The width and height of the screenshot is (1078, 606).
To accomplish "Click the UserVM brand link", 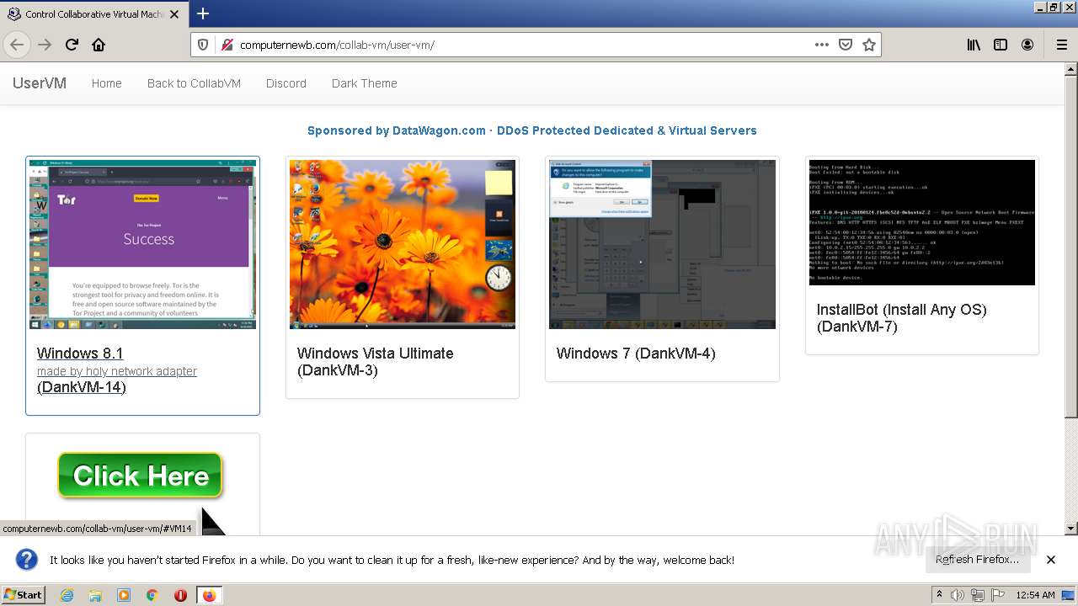I will click(40, 83).
